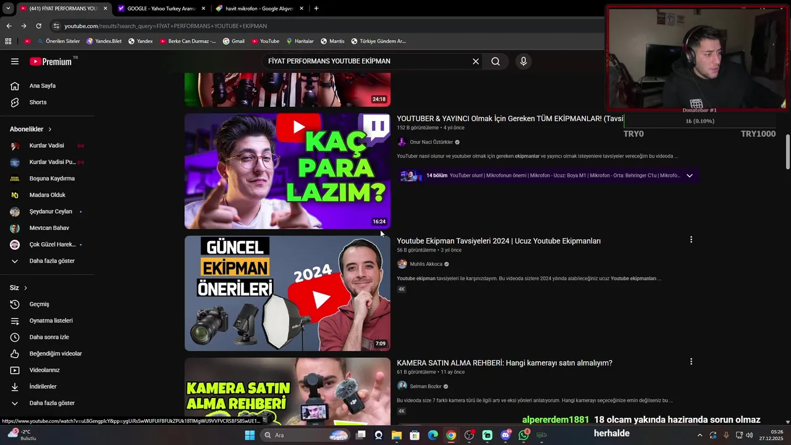This screenshot has width=791, height=445.
Task: Open File Explorer from taskbar
Action: point(397,435)
